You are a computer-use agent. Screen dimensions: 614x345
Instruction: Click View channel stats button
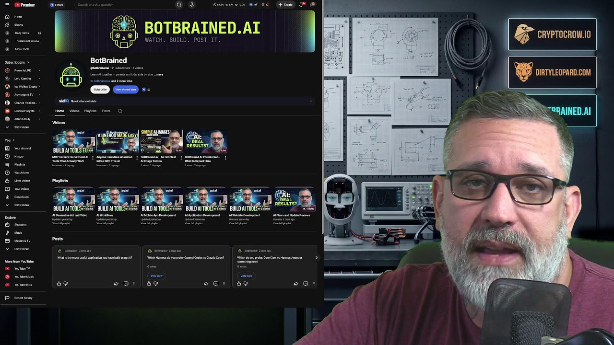[x=126, y=90]
